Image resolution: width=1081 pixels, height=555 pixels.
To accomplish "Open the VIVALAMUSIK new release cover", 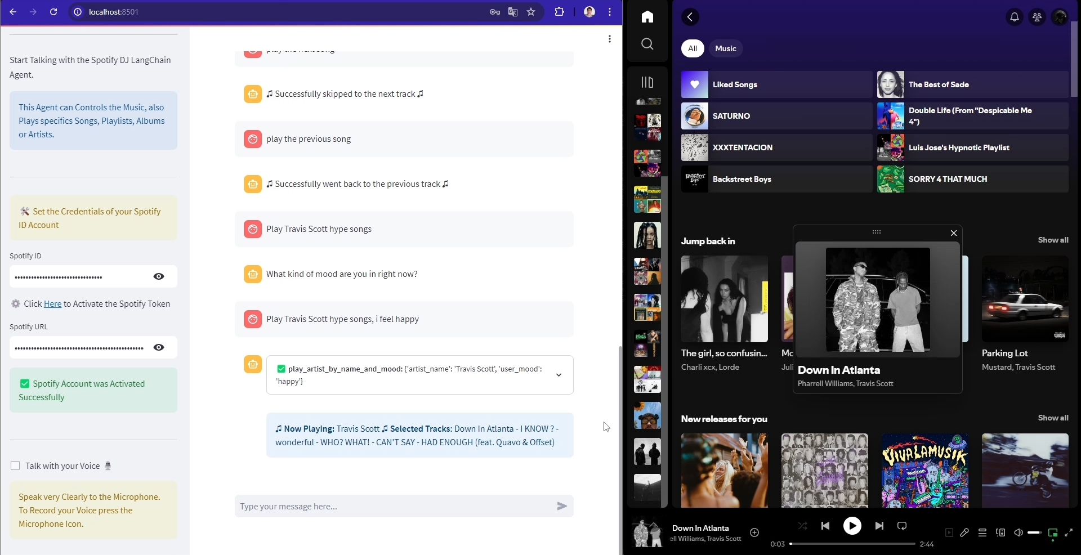I will click(925, 471).
